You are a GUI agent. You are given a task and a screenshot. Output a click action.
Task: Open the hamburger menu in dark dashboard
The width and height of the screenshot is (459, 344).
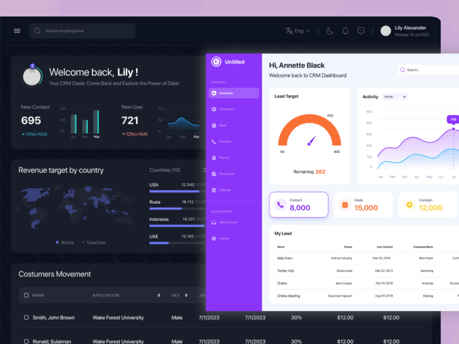(17, 31)
